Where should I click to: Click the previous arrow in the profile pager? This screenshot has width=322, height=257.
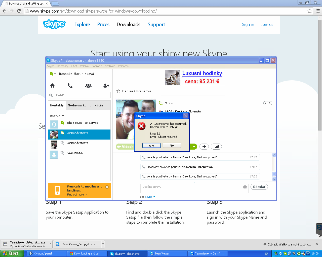tap(266, 103)
